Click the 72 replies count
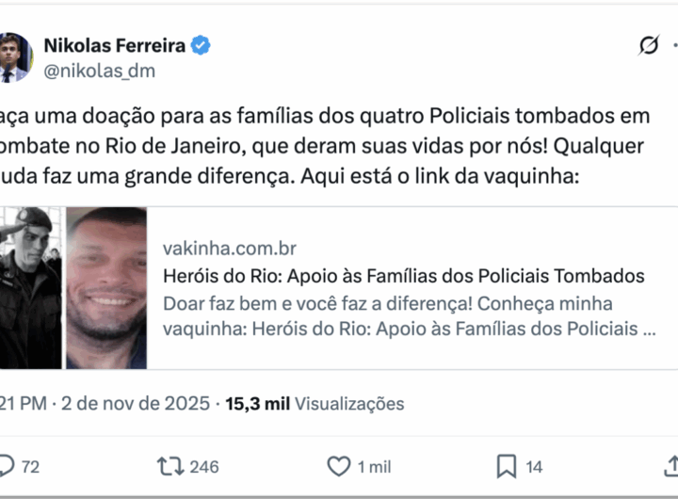Screen dimensions: 678x499 pos(30,466)
